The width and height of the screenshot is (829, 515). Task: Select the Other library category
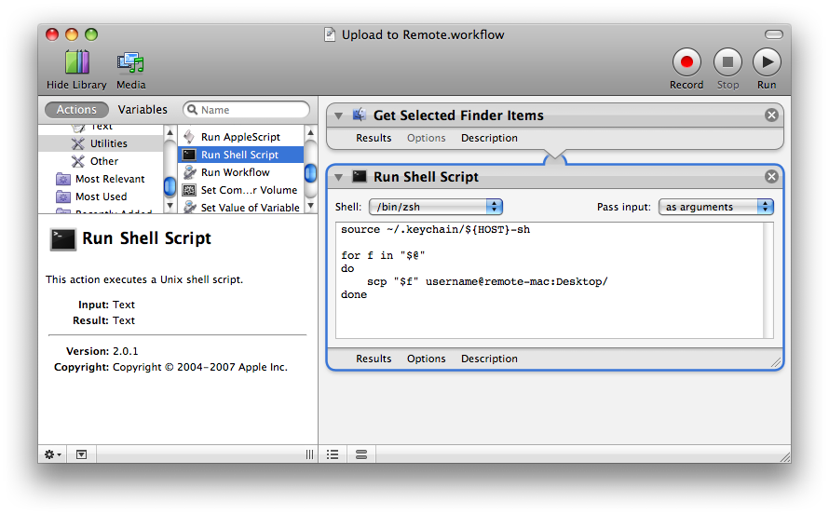tap(101, 161)
